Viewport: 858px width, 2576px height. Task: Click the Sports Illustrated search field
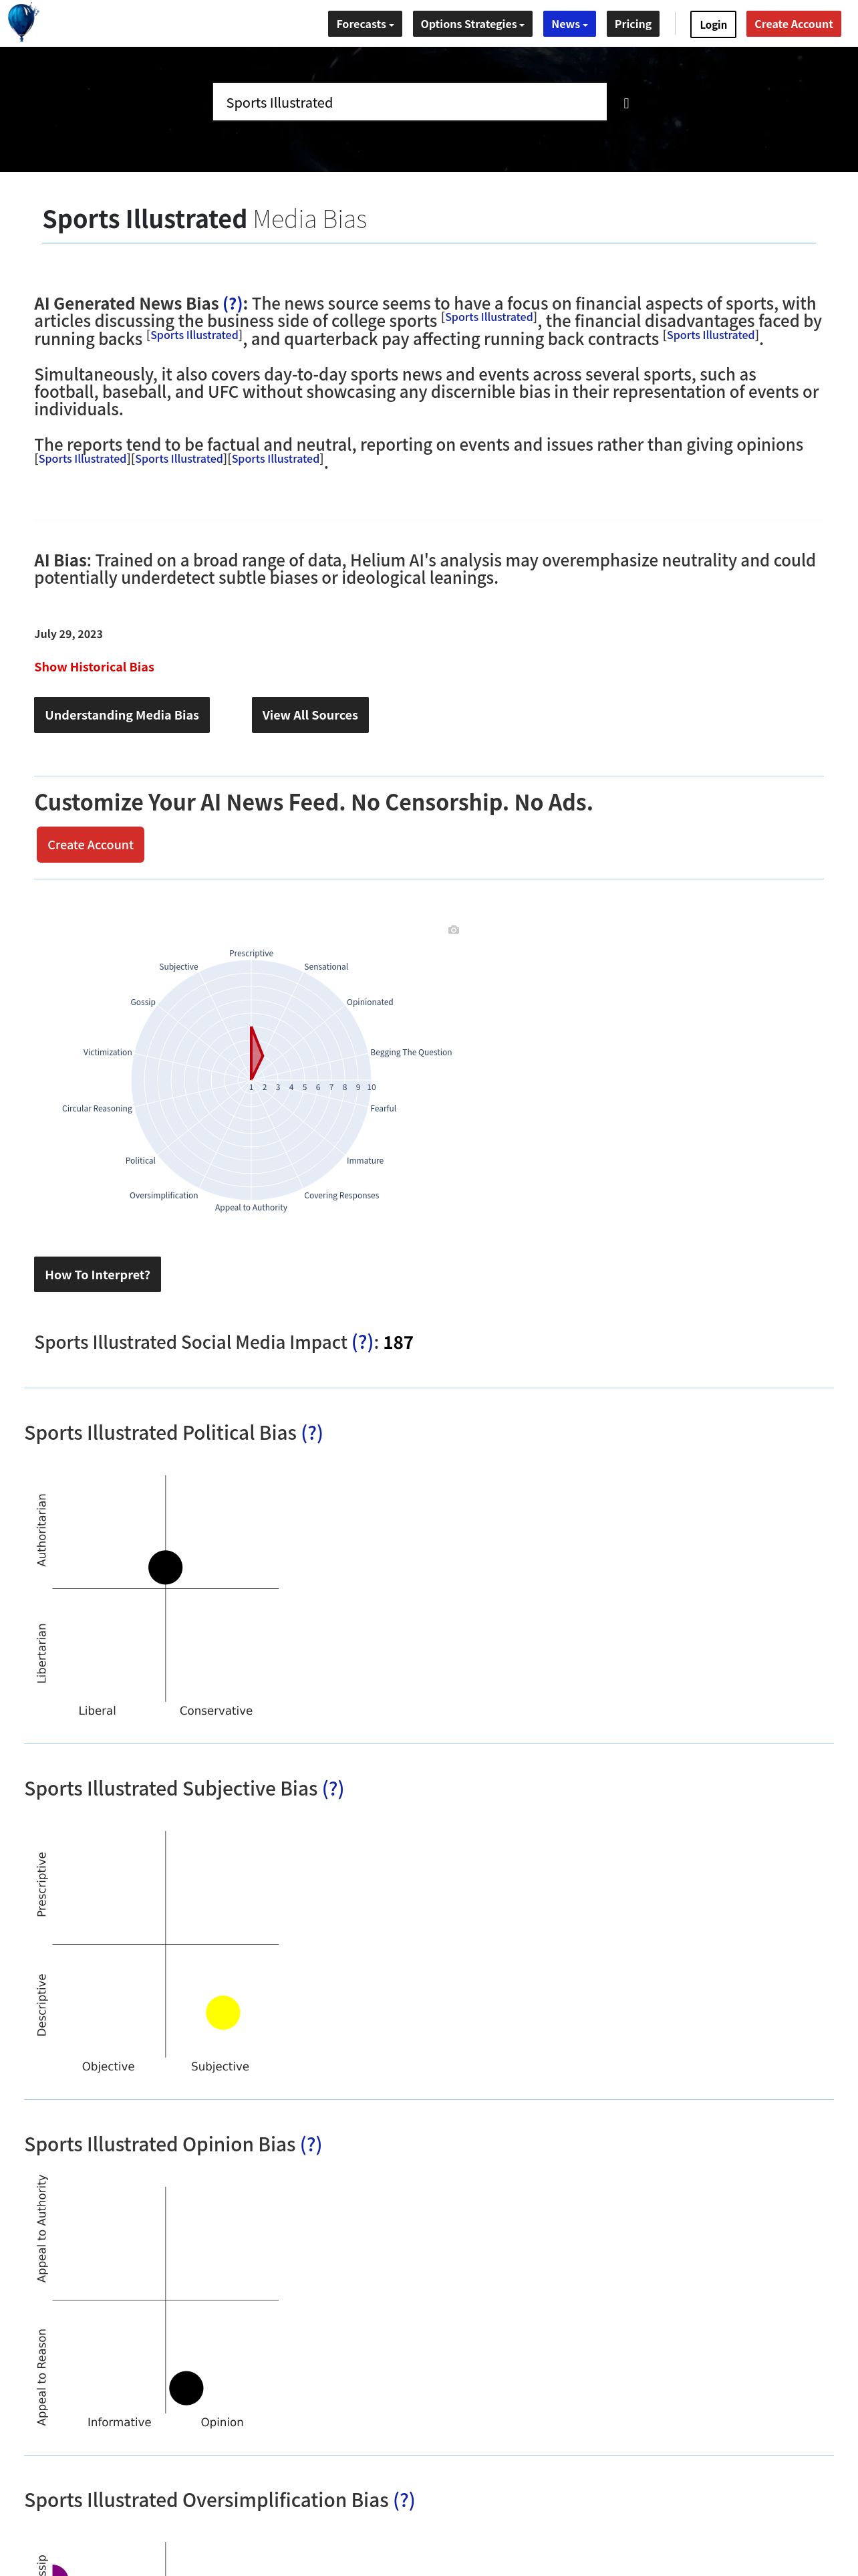(410, 102)
